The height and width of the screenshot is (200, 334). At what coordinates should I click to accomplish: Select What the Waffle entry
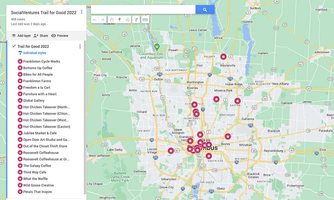35,179
